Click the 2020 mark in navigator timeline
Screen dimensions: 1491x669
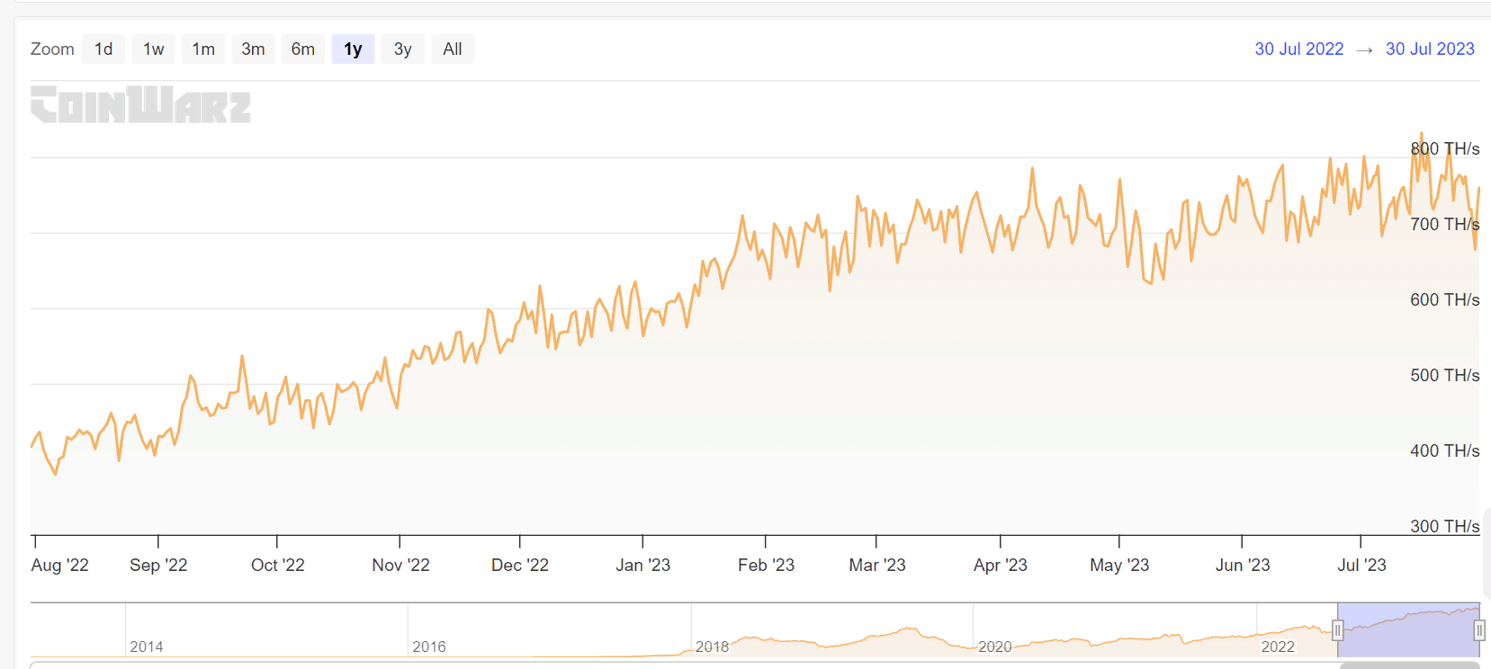tap(994, 647)
